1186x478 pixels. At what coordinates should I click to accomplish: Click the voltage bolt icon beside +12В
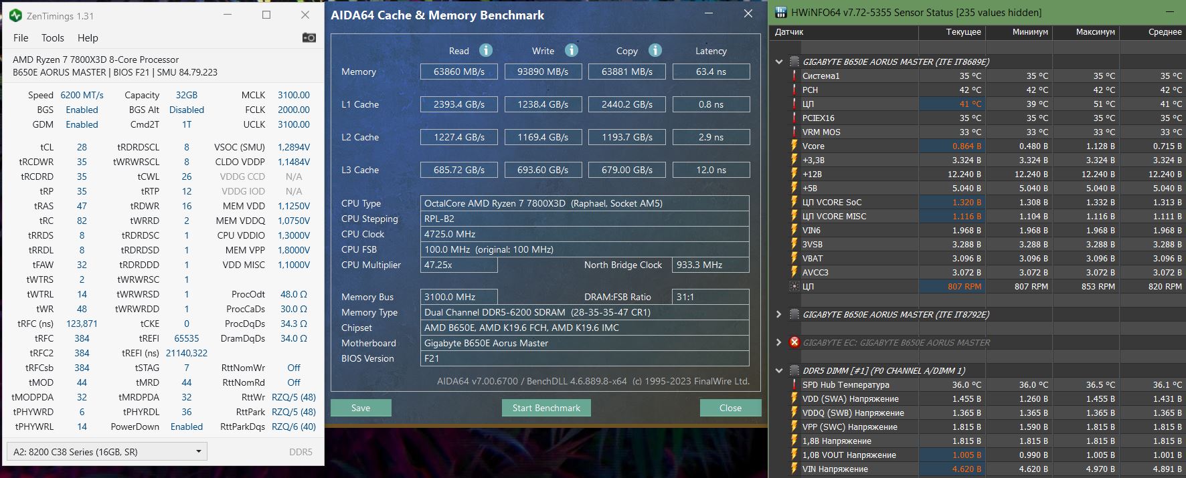click(x=794, y=174)
